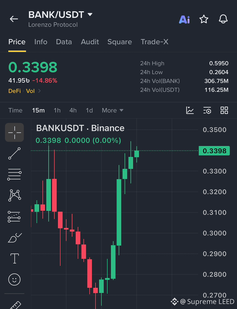Select the Time chart interval

tap(15, 110)
